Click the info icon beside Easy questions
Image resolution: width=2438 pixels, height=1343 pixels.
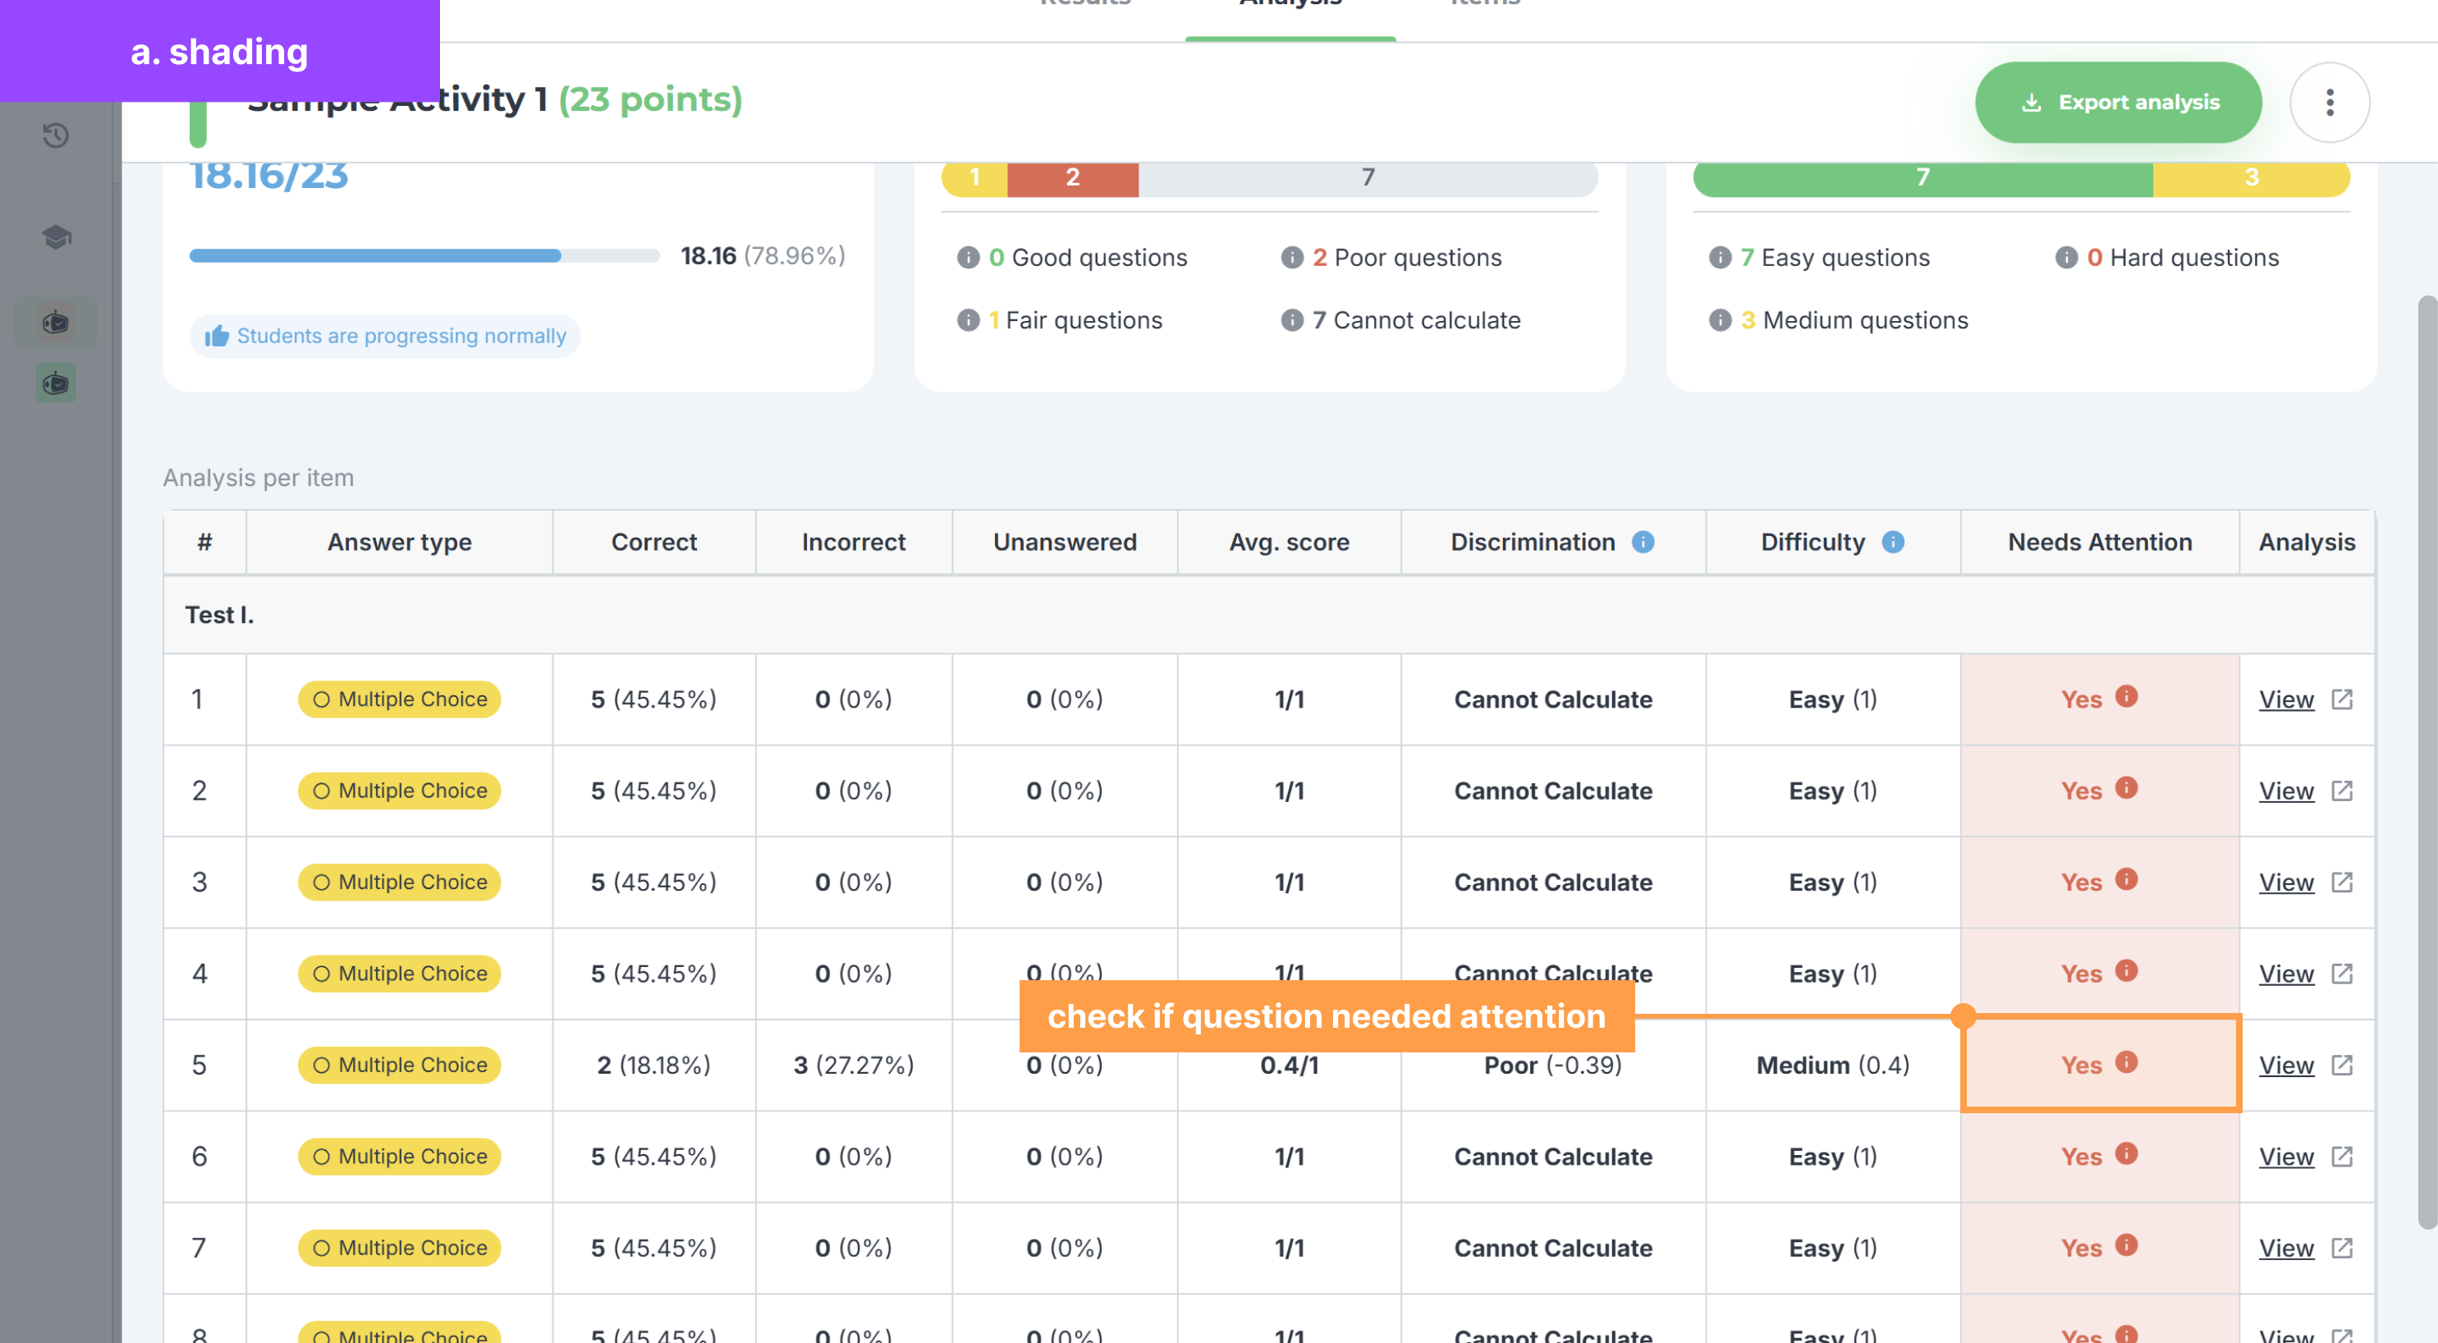[1720, 258]
